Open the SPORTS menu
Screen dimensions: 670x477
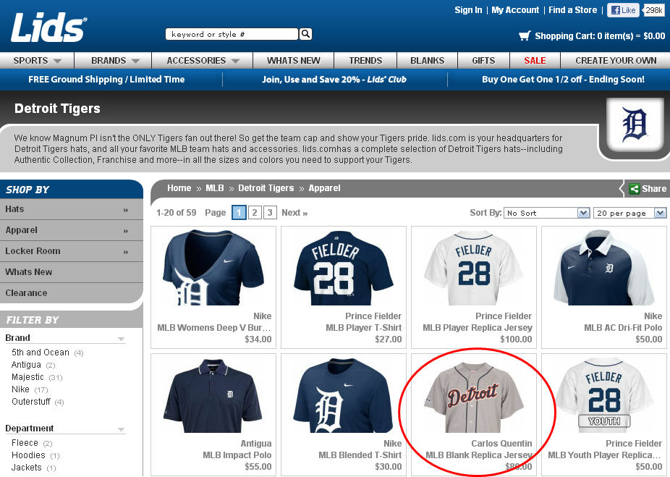click(37, 61)
